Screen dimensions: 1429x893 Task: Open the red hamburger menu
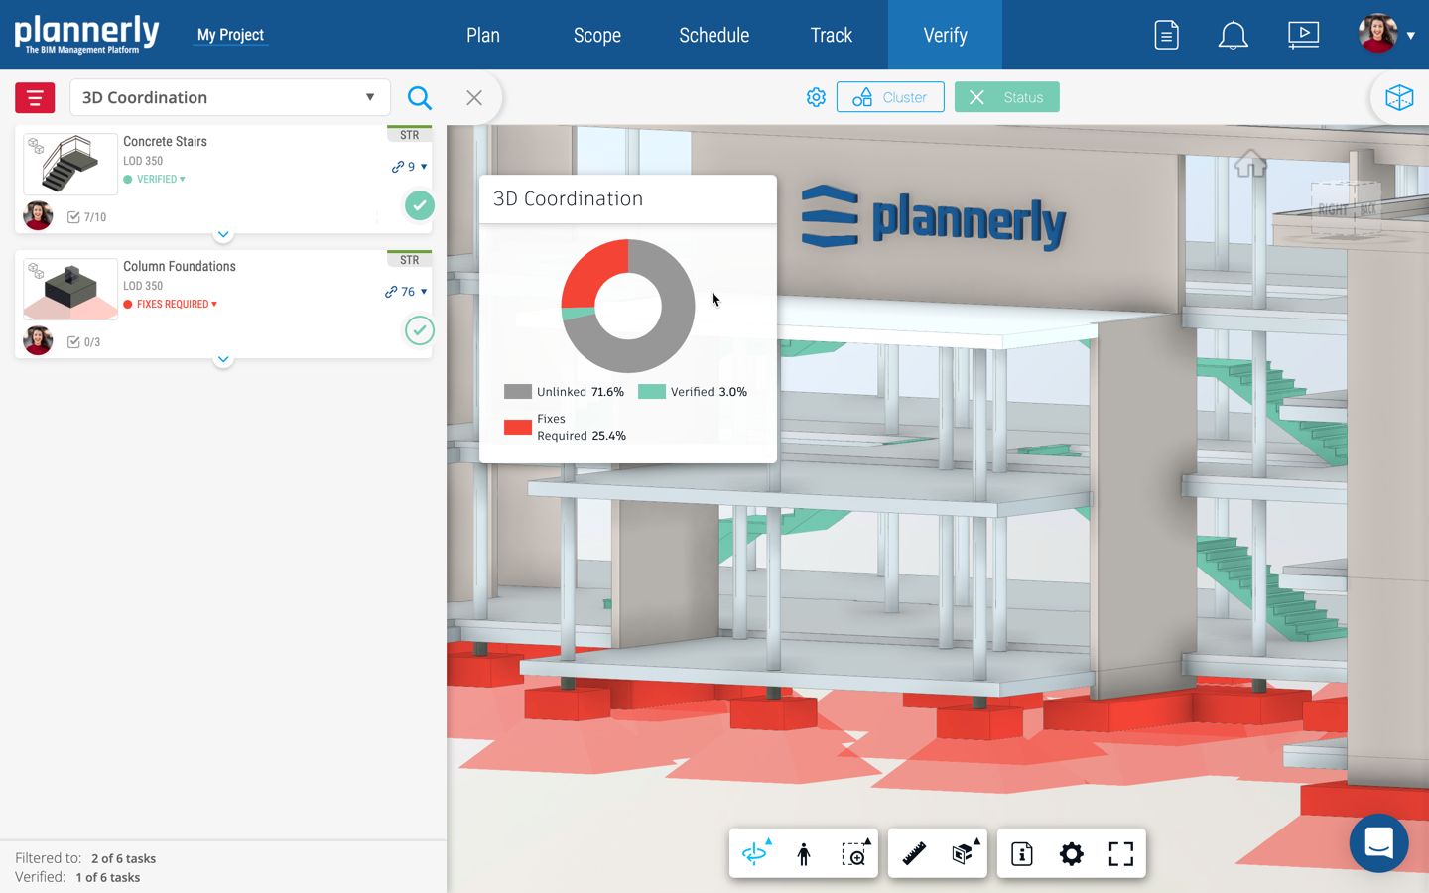[35, 98]
